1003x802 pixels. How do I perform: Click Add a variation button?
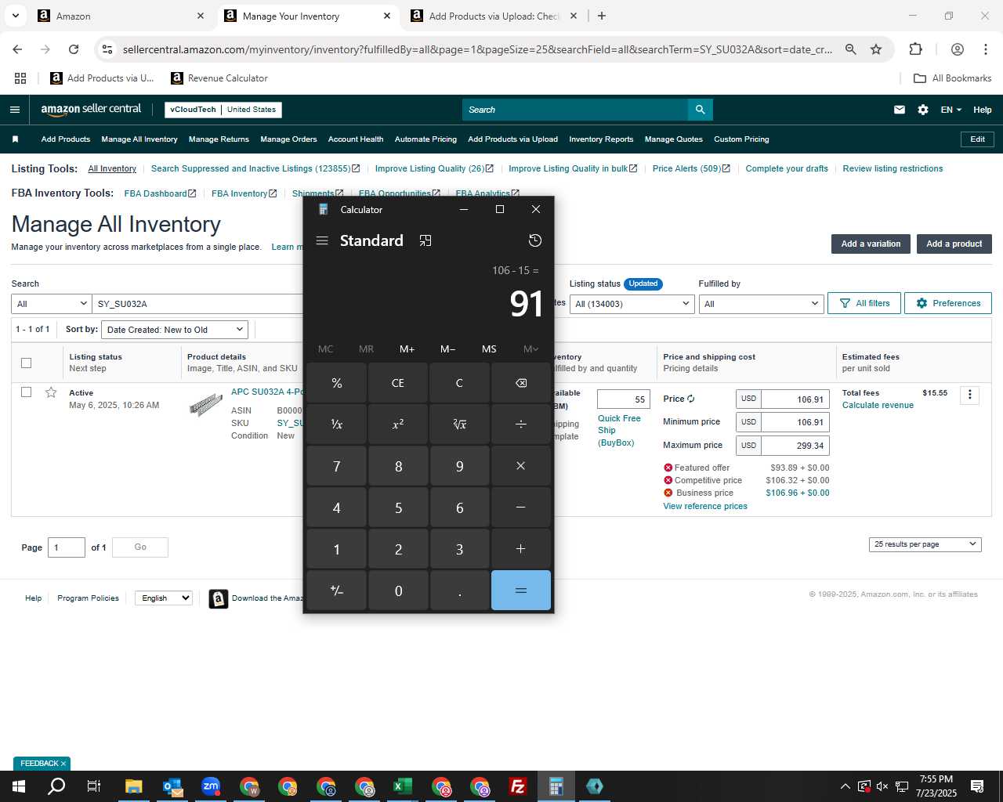(x=871, y=244)
